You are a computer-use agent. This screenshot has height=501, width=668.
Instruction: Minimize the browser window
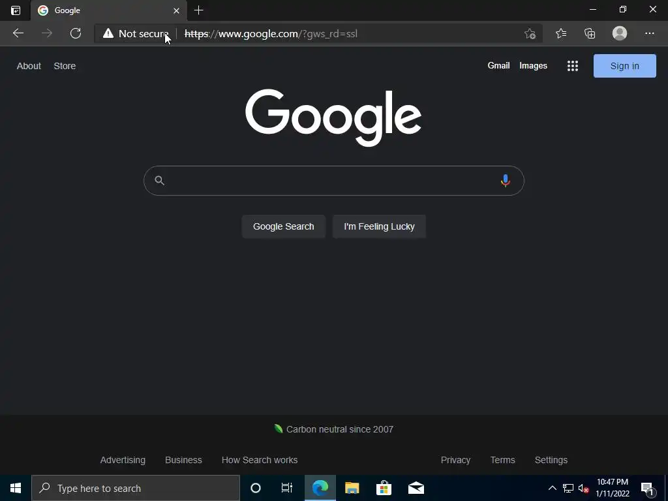pos(592,9)
